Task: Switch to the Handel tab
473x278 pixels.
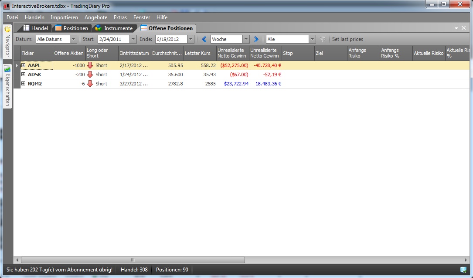Action: point(36,28)
